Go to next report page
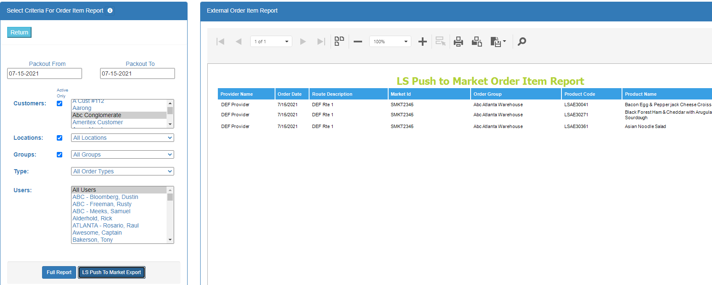The width and height of the screenshot is (712, 285). pyautogui.click(x=303, y=42)
